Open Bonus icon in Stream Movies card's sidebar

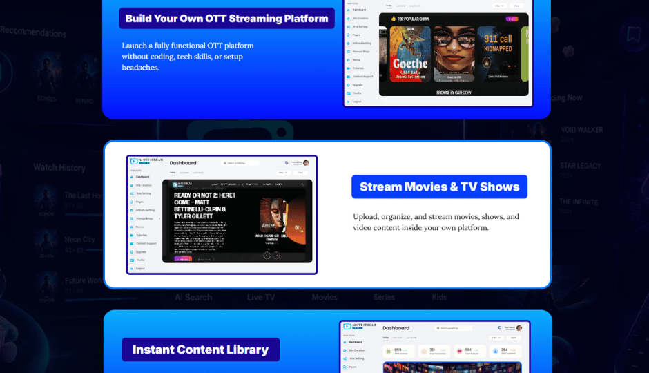(132, 227)
